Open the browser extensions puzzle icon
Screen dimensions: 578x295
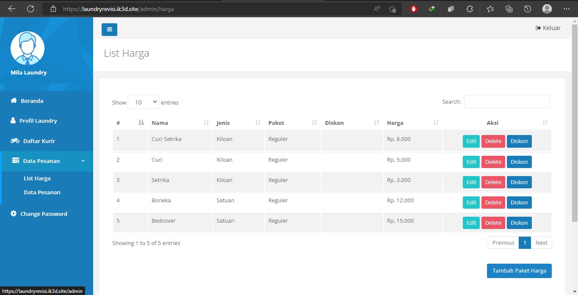coord(470,9)
